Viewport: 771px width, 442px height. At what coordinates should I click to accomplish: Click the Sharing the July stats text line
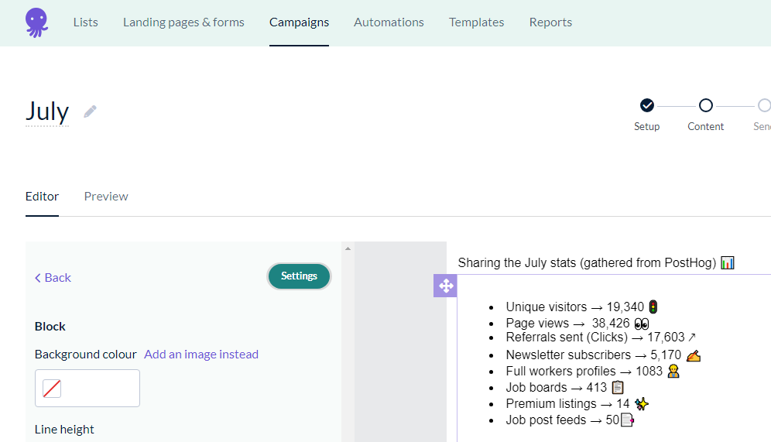point(588,263)
